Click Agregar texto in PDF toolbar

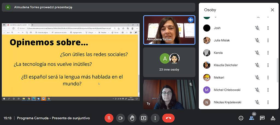[76, 32]
